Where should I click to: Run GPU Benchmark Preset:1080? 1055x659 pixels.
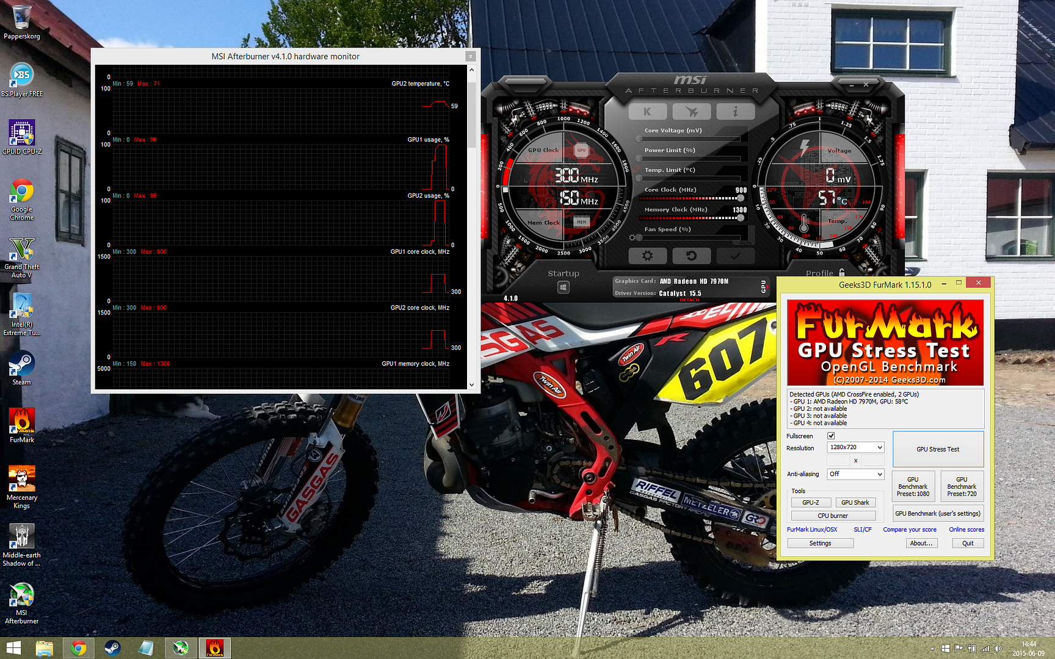pos(913,487)
